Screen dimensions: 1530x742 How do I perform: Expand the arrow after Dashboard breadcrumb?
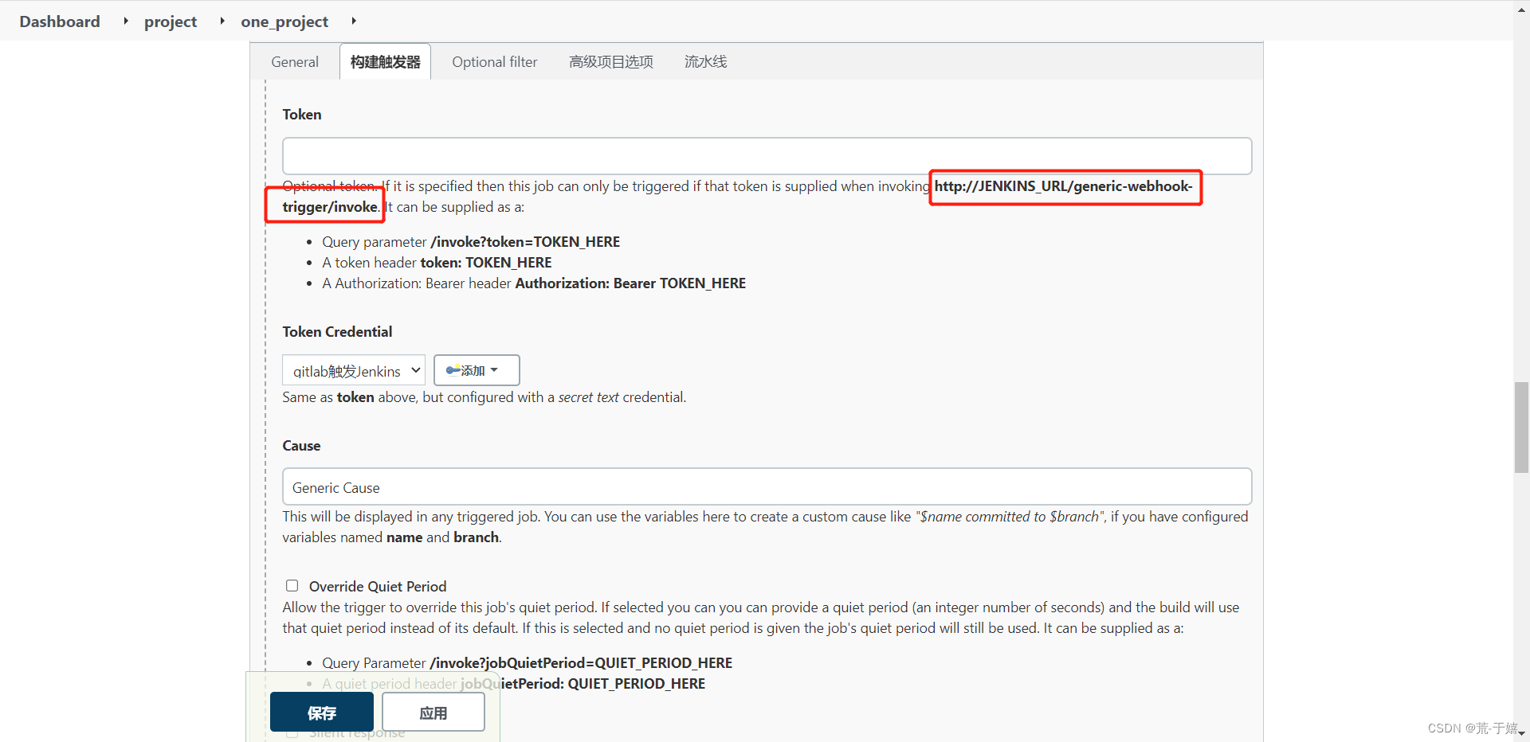[126, 21]
